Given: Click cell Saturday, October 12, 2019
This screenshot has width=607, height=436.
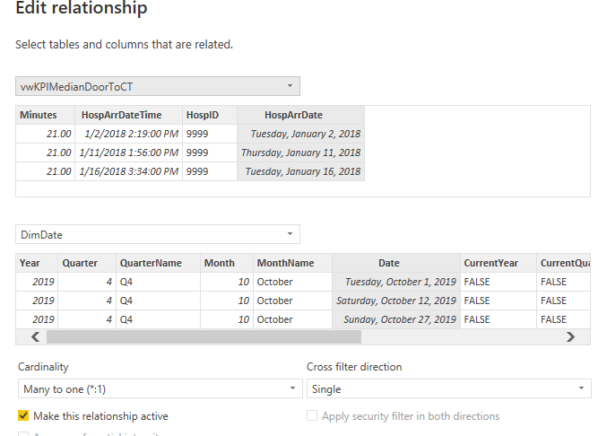Looking at the screenshot, I should [396, 301].
